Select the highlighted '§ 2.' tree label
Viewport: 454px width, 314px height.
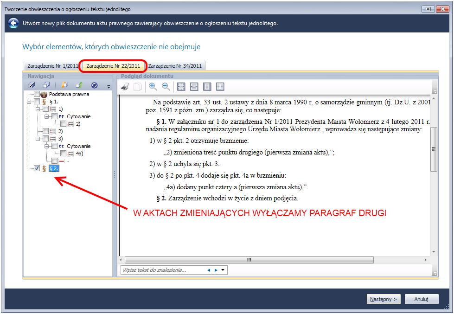[54, 168]
